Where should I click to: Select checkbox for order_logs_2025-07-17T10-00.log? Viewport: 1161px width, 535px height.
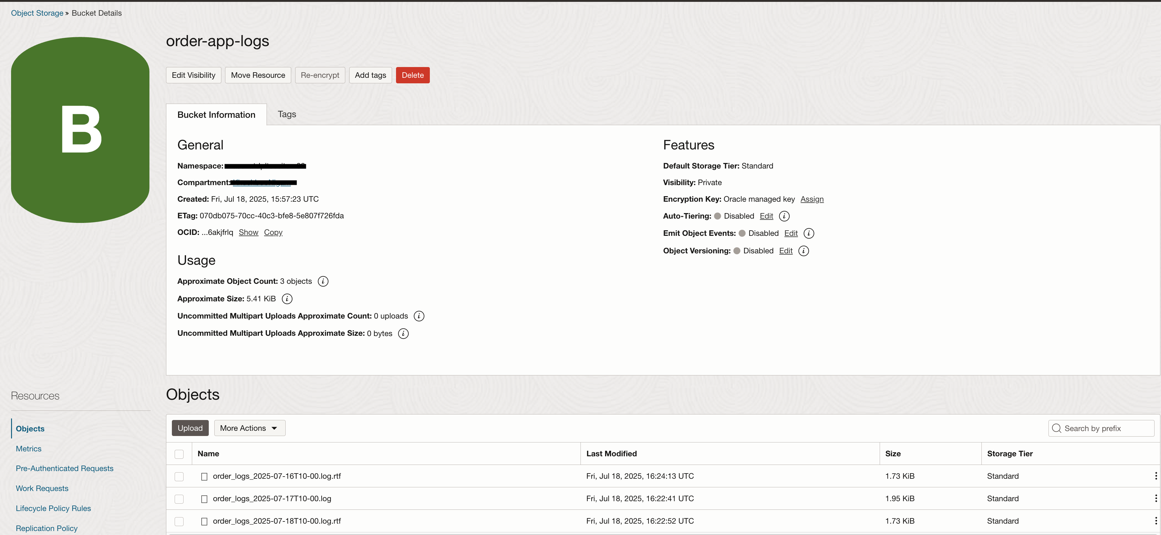tap(179, 499)
